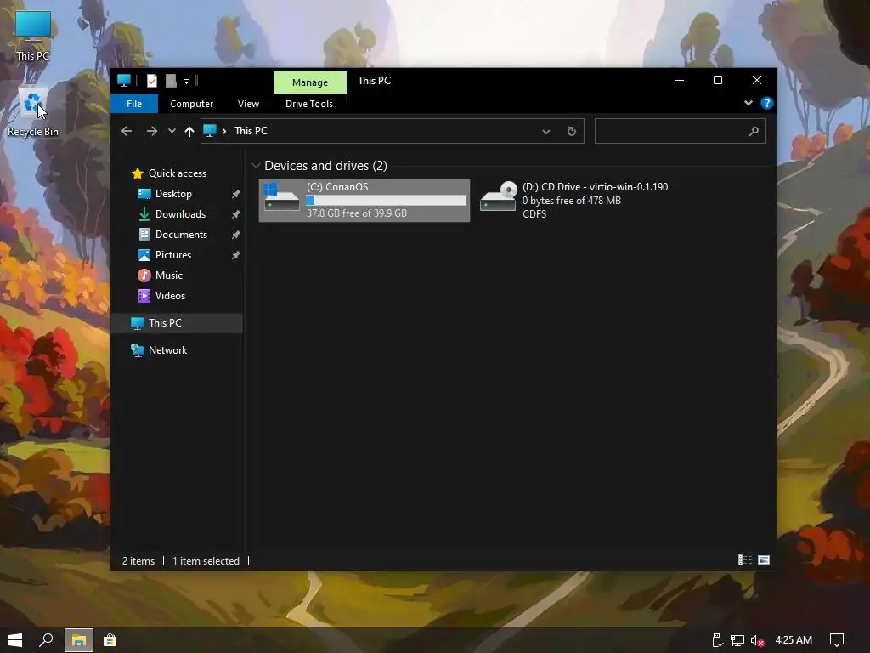
Task: Click This PC in the address bar
Action: 251,131
